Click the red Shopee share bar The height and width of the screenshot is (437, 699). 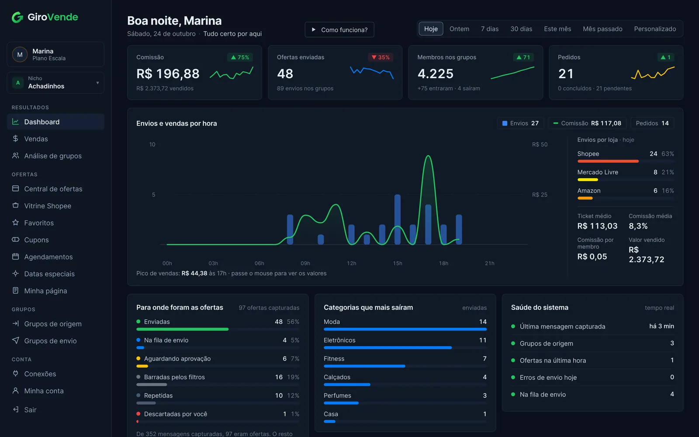[x=608, y=161]
